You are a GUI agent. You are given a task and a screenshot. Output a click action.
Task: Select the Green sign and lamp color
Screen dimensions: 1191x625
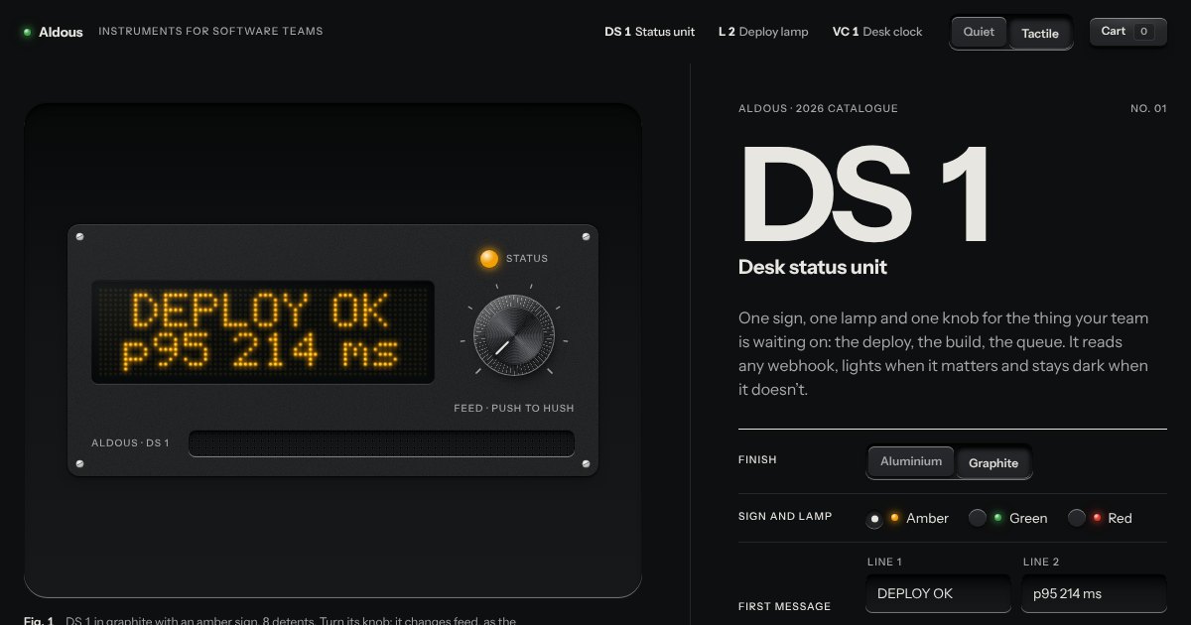(1008, 518)
